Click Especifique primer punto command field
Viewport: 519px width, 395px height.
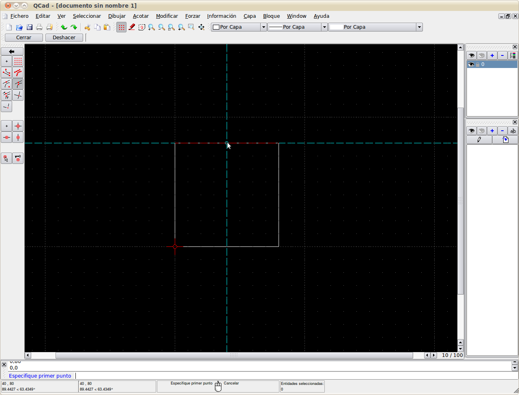coord(40,376)
